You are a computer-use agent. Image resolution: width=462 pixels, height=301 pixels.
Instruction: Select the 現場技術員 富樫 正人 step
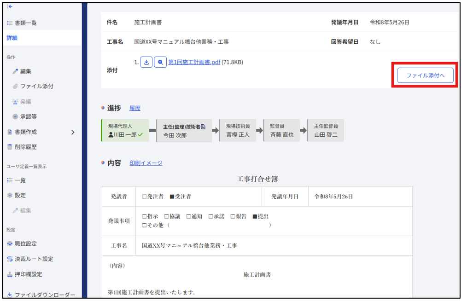pos(238,130)
